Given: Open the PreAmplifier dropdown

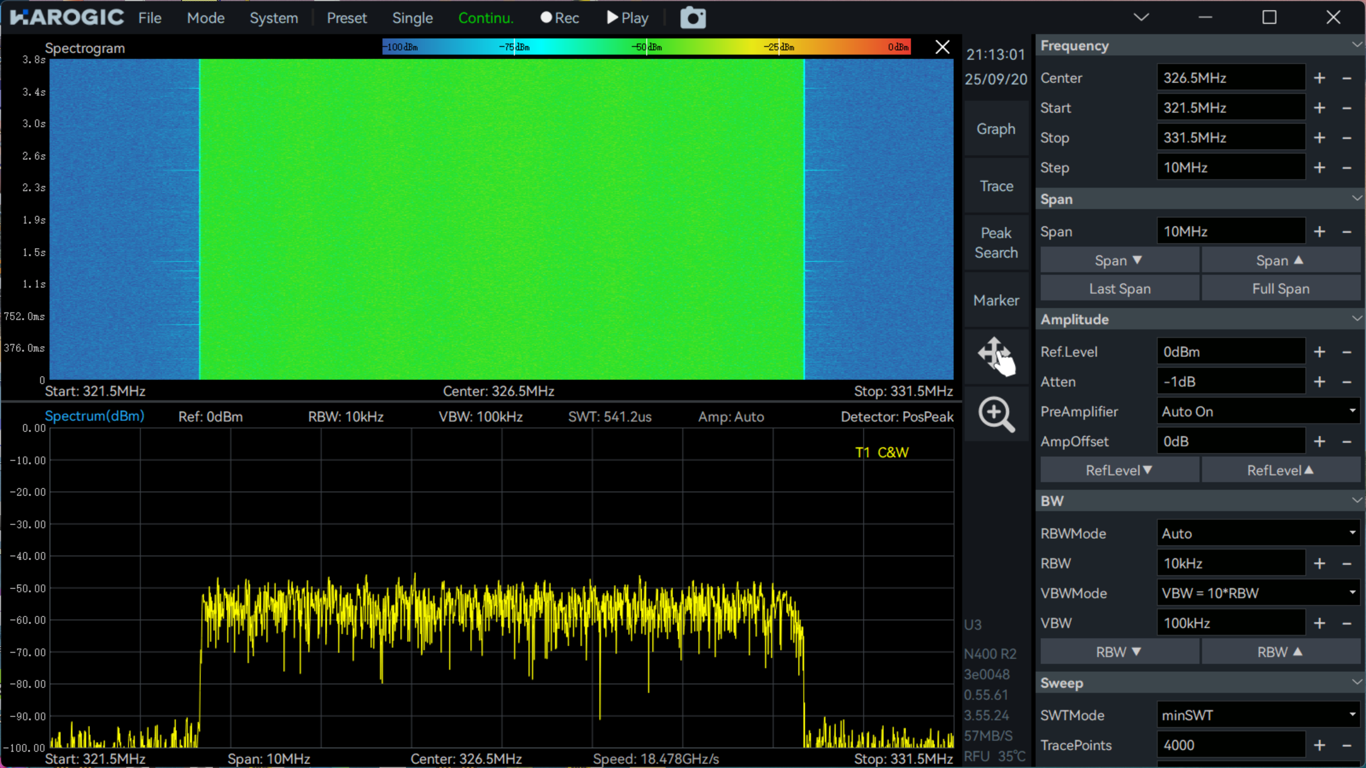Looking at the screenshot, I should click(x=1258, y=411).
